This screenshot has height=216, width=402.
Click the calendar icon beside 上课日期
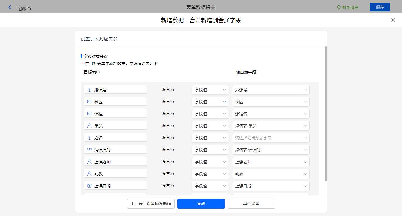[x=89, y=186]
